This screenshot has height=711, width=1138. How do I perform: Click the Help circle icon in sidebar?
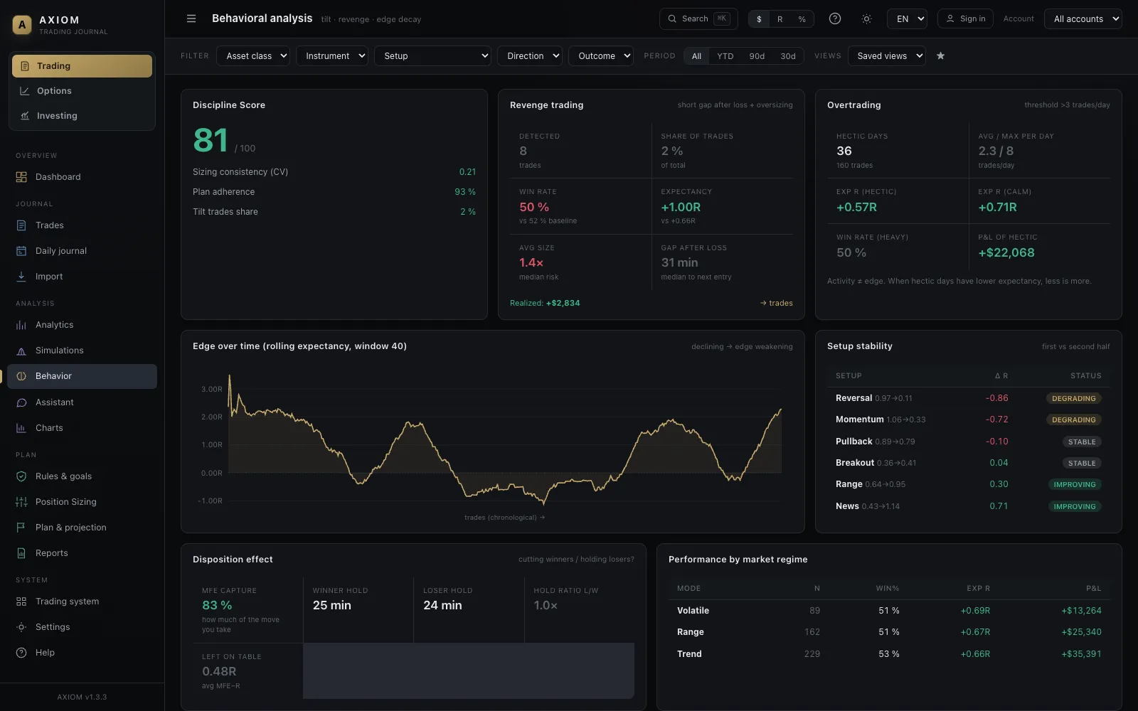tap(21, 653)
